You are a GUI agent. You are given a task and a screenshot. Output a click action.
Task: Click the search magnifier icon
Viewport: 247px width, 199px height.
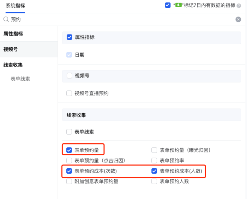pyautogui.click(x=6, y=19)
